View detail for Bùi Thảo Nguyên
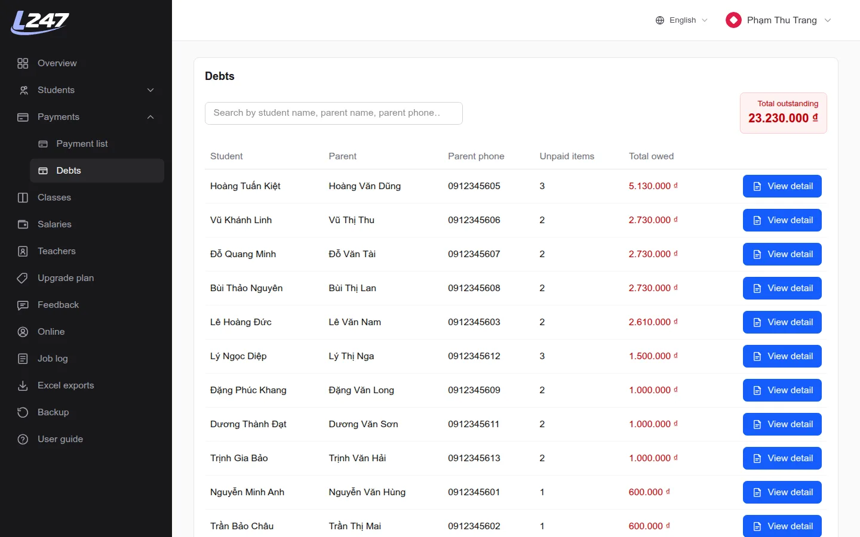This screenshot has height=537, width=860. tap(782, 288)
